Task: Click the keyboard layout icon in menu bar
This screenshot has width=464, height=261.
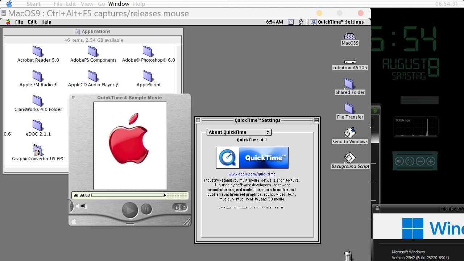Action: [x=291, y=22]
